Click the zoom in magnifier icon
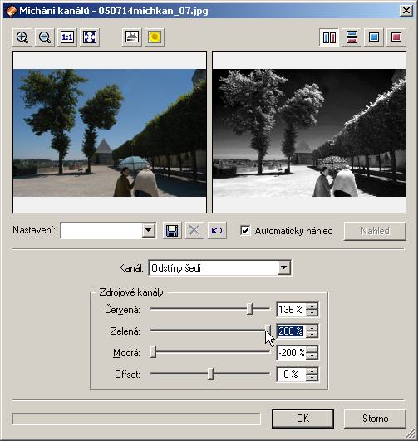The height and width of the screenshot is (441, 418). click(x=22, y=37)
